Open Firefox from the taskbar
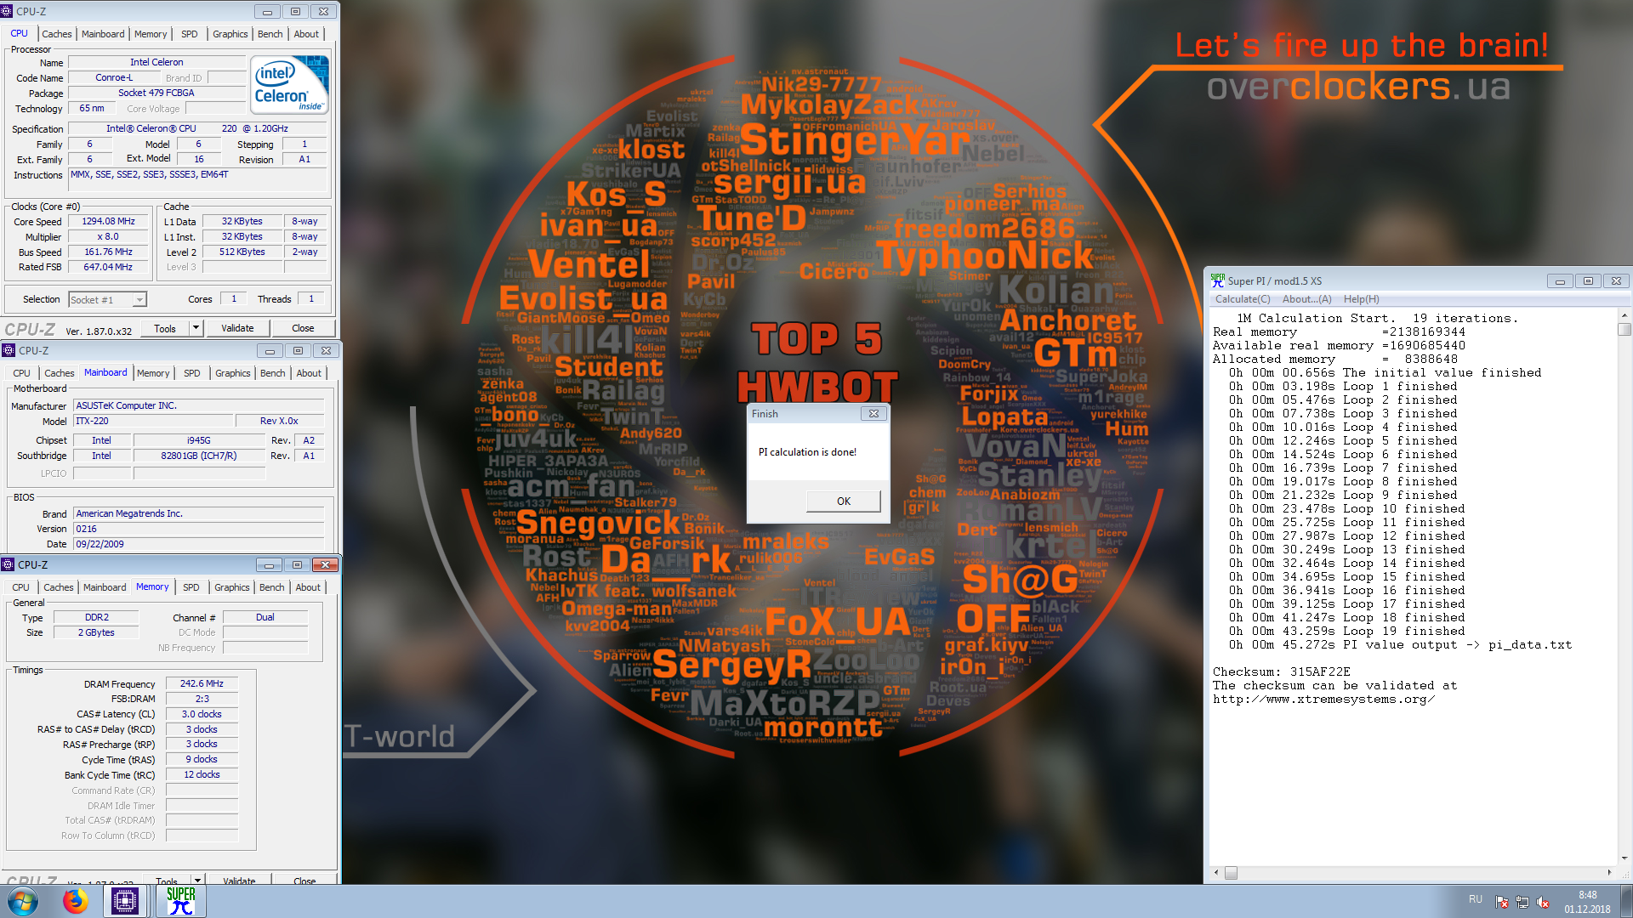The height and width of the screenshot is (918, 1633). click(75, 901)
